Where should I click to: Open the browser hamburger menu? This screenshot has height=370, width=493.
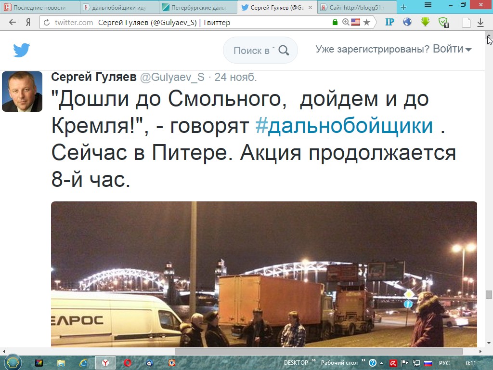coord(428,5)
